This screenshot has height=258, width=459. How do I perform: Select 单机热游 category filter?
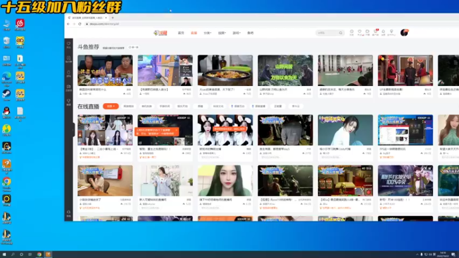coord(147,106)
